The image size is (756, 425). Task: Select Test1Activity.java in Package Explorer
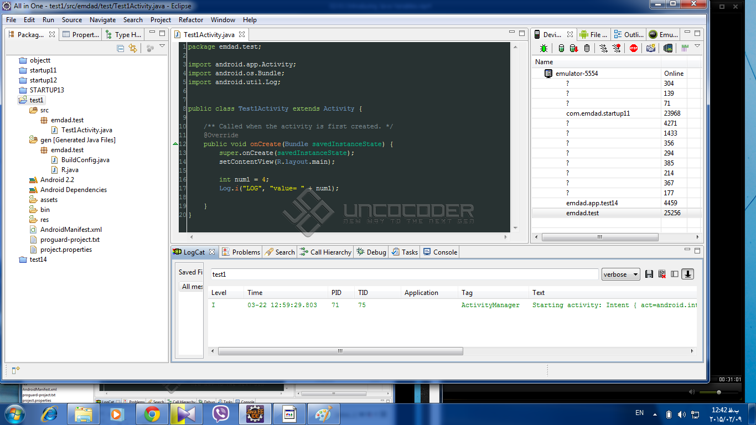[82, 130]
